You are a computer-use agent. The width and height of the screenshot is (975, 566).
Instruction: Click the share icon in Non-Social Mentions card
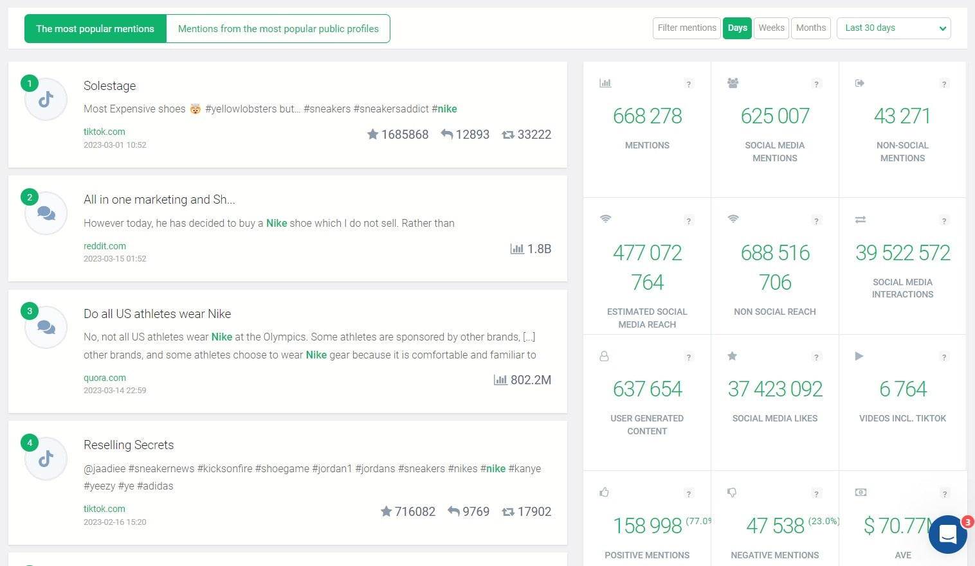coord(860,83)
